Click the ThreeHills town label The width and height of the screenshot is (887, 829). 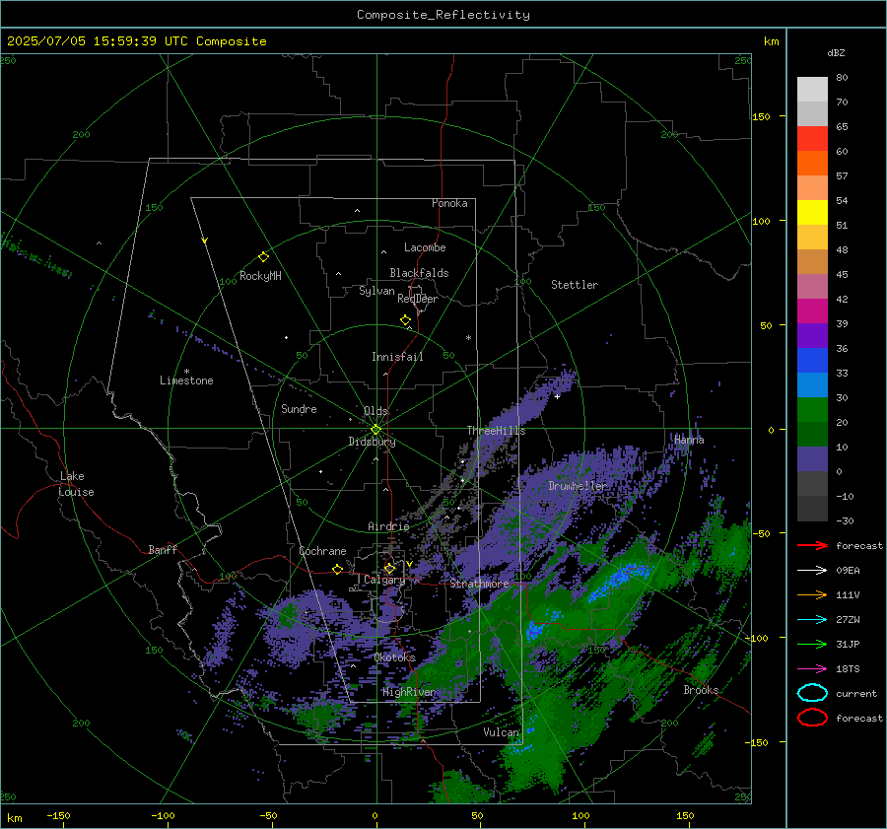(x=496, y=431)
